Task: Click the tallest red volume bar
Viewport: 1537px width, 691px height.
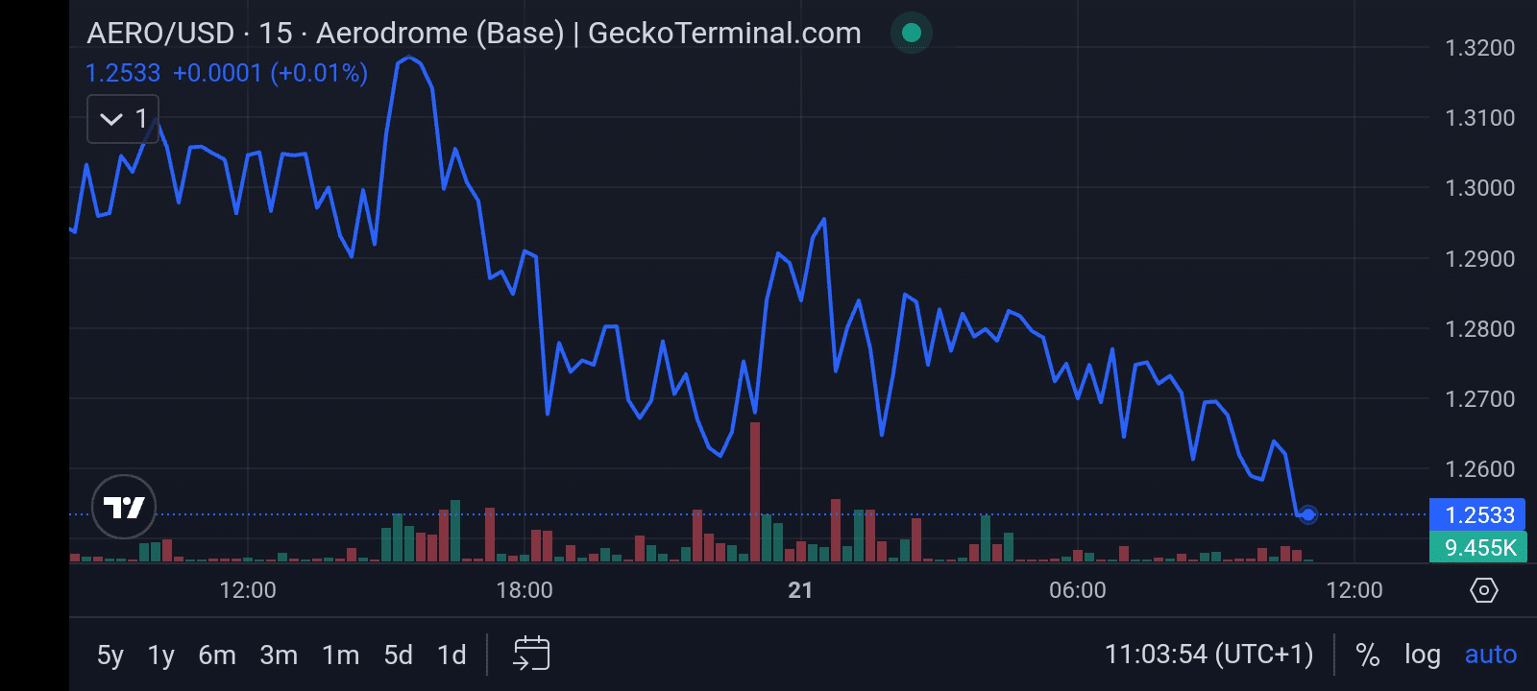Action: (755, 491)
